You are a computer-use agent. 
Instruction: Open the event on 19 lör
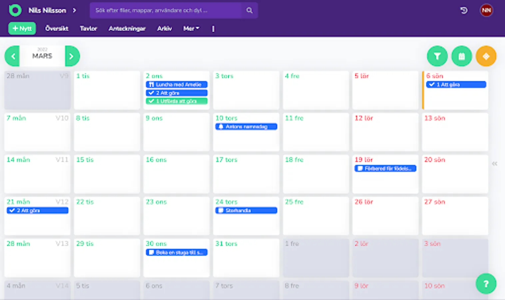click(385, 169)
